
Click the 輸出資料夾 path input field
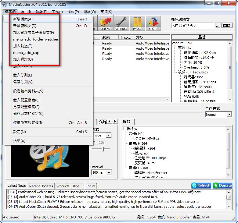pyautogui.click(x=193, y=26)
